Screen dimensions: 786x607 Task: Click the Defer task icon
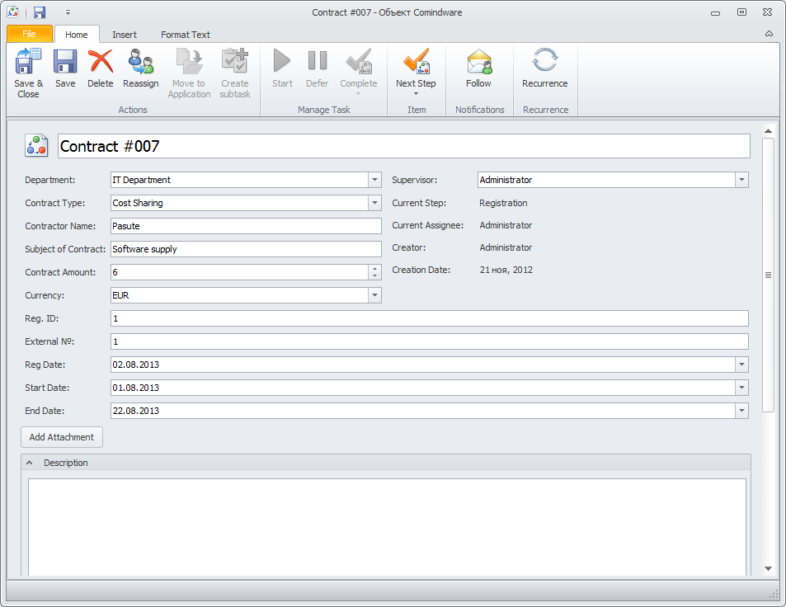[317, 61]
